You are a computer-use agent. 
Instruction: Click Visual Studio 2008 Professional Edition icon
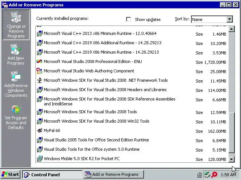(x=39, y=61)
